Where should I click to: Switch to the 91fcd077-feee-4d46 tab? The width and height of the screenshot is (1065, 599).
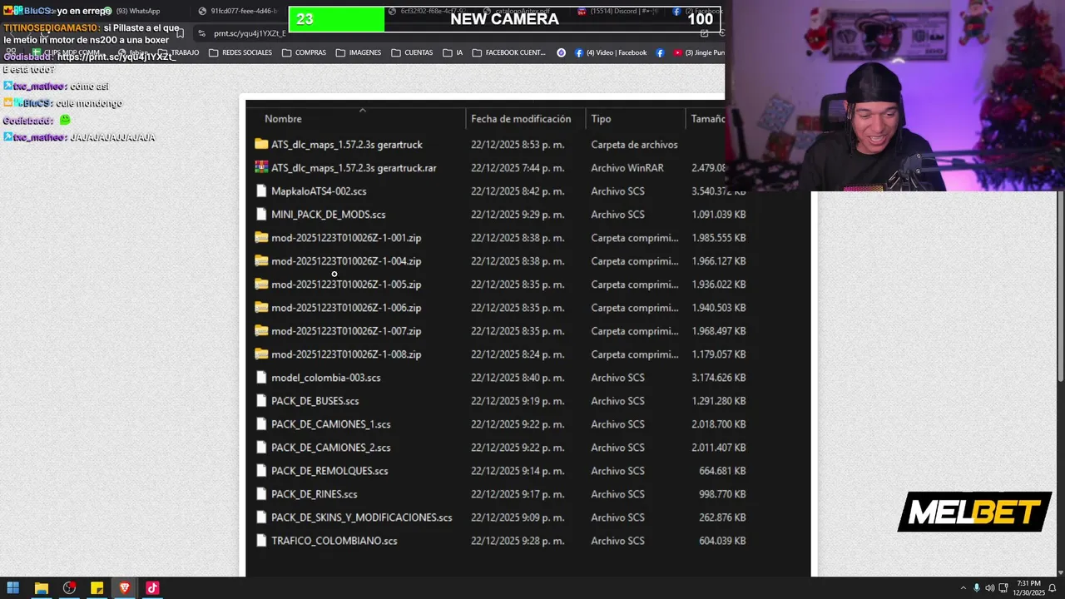[x=239, y=11]
